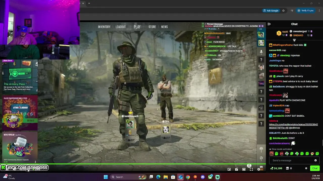Click theblackhammer00 player avatar card

pos(130,124)
